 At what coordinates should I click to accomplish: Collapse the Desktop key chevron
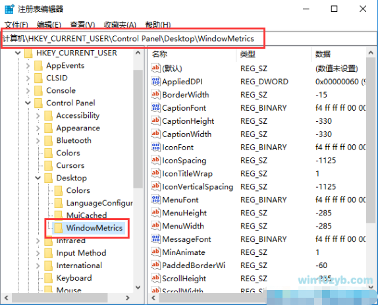coord(38,178)
